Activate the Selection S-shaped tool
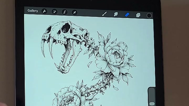 click(65, 12)
